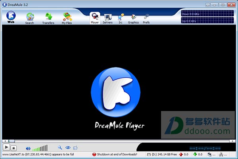
Task: Open the Search section
Action: click(x=30, y=18)
